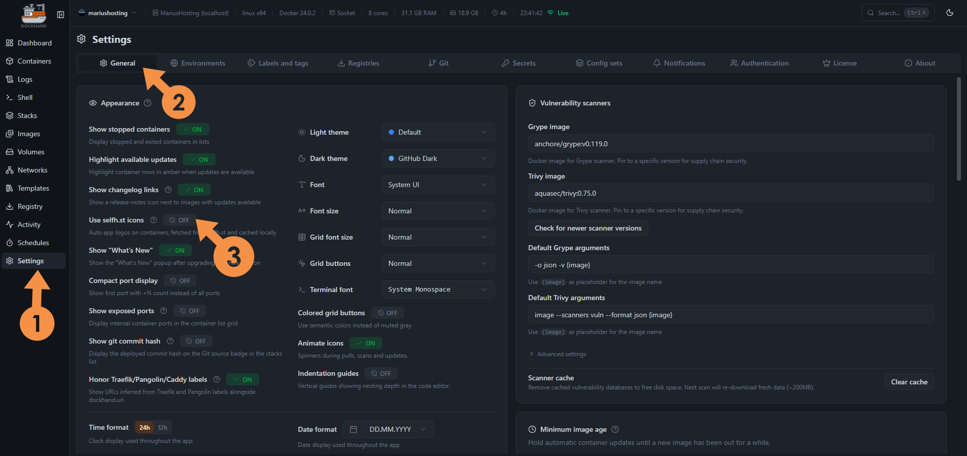Click the Search box in header
Screen dimensions: 967x456
[x=897, y=13]
